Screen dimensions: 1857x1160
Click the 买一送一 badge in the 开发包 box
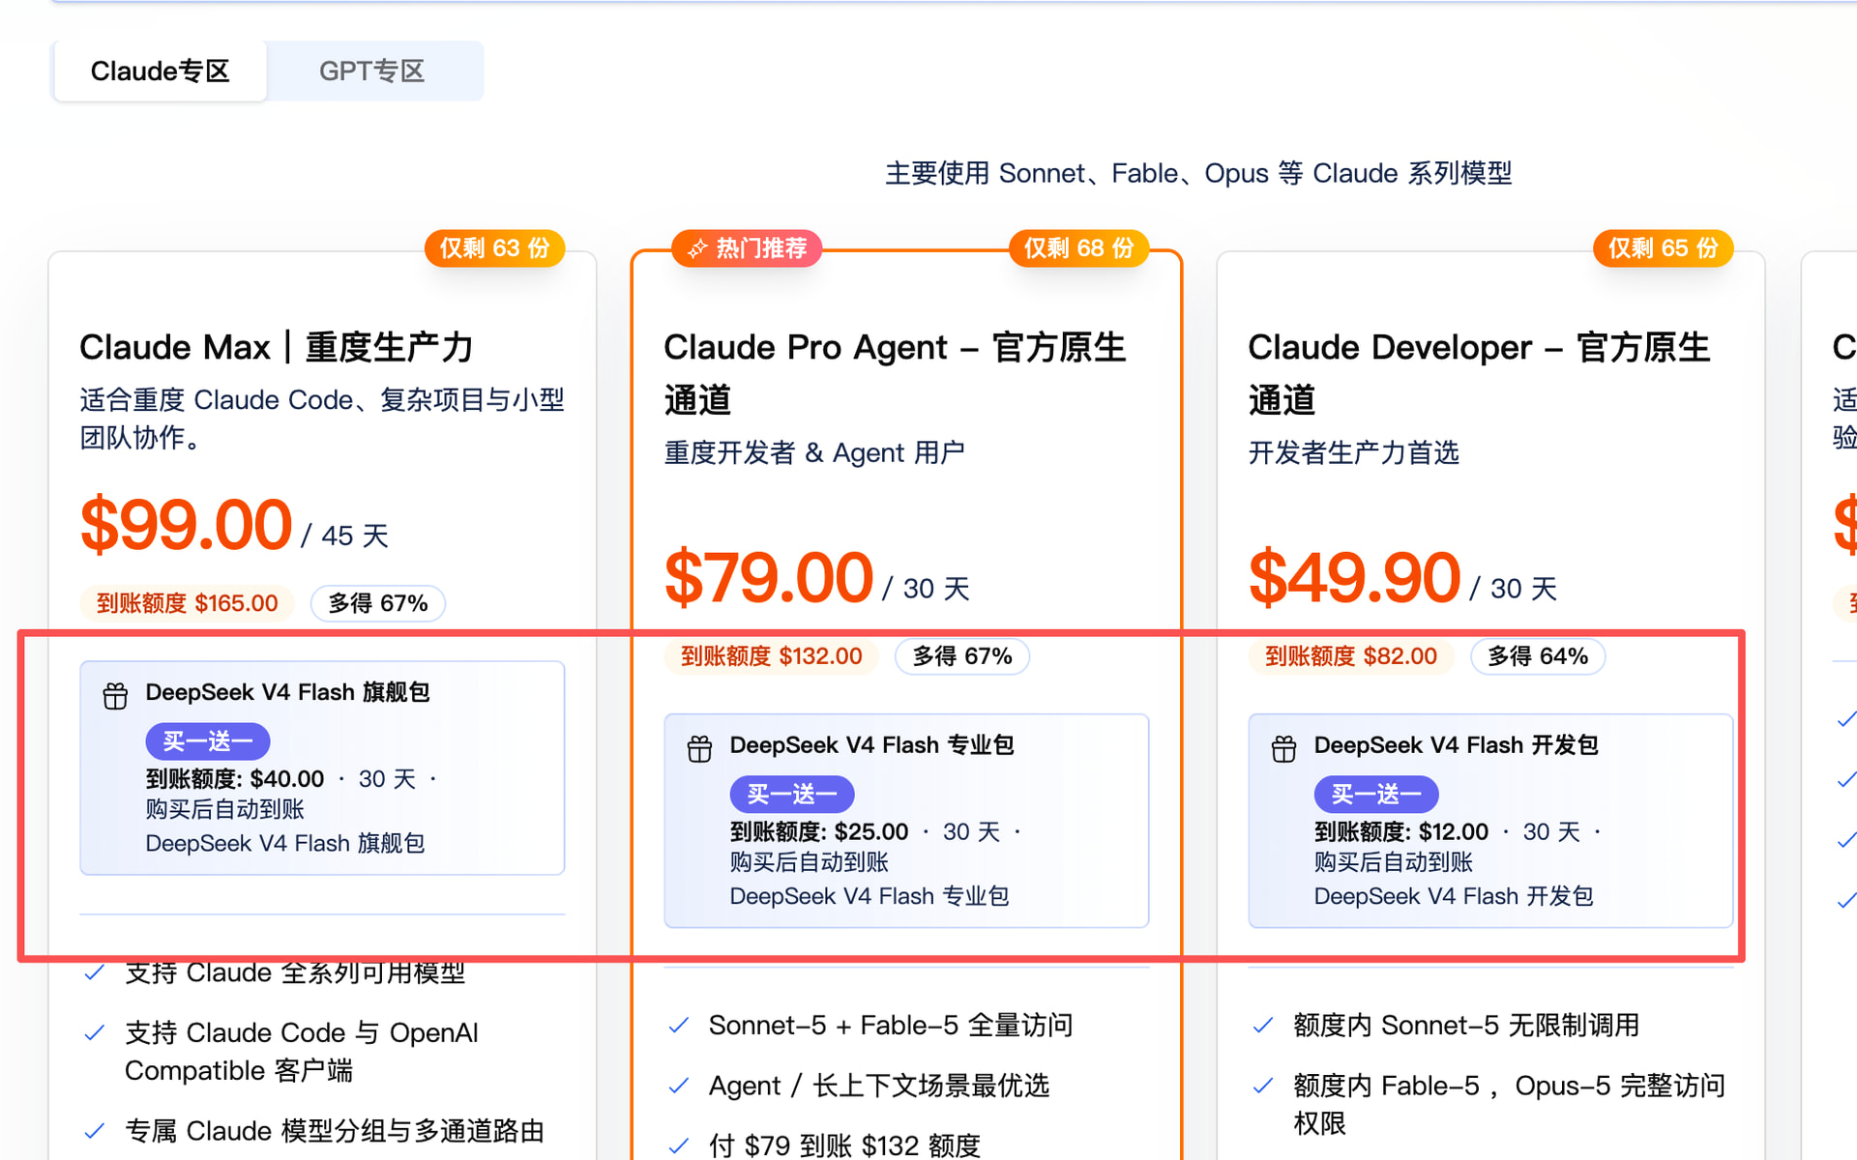[1376, 795]
